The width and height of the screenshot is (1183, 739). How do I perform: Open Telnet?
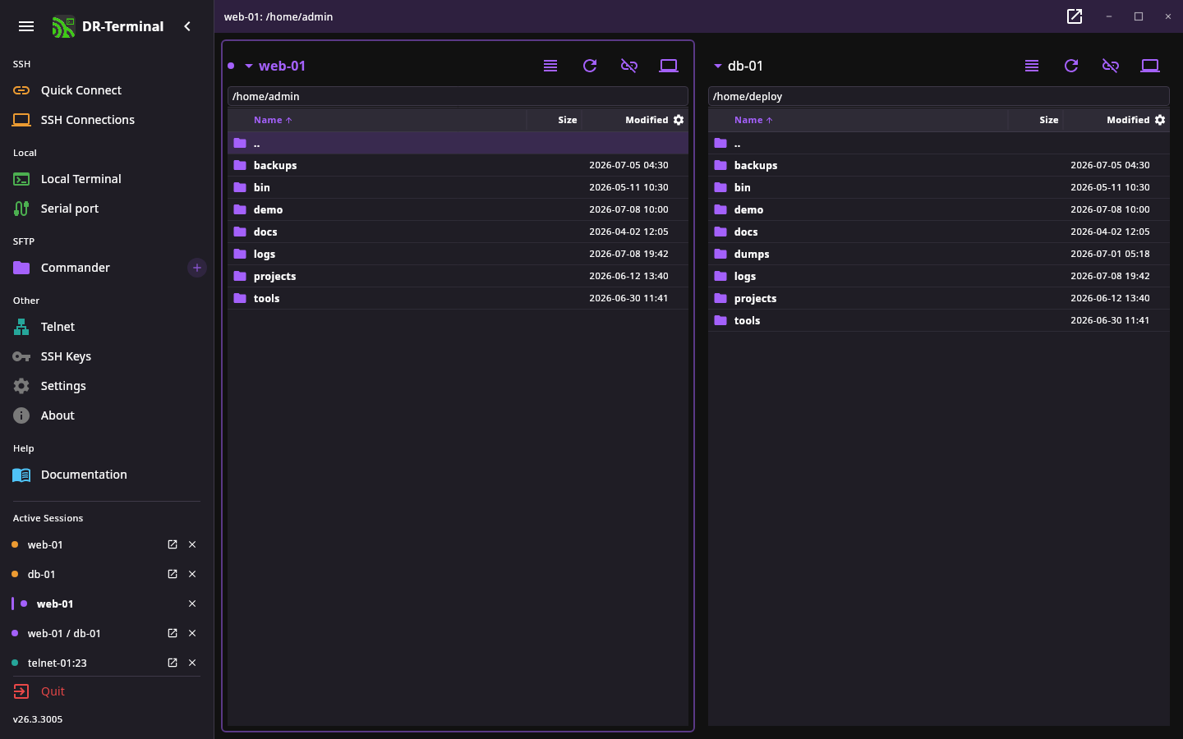(107, 327)
